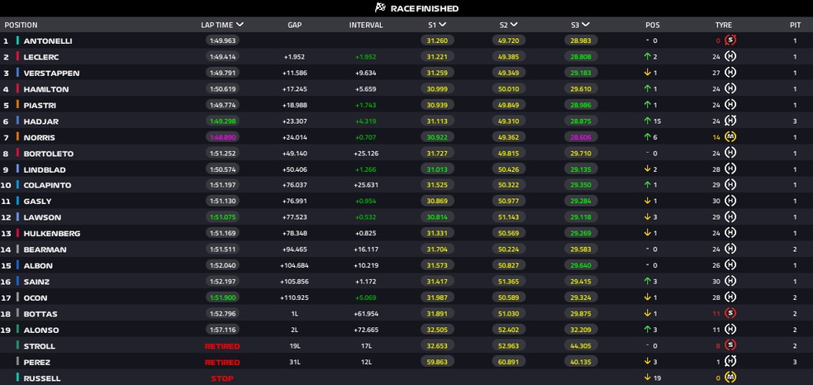
Task: Click Alonso's lap time 1:57.116
Action: click(222, 330)
